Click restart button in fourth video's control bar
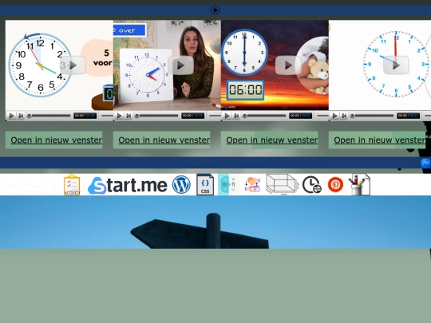The height and width of the screenshot is (323, 431). pos(344,116)
